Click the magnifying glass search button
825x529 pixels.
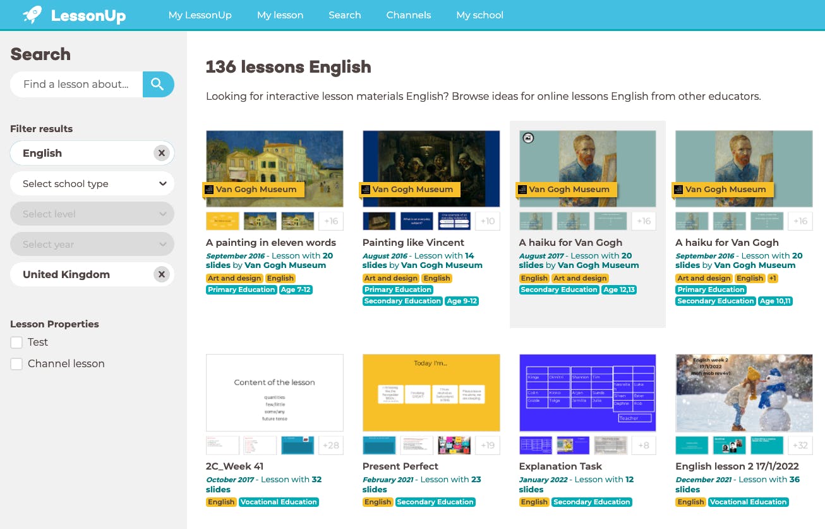[x=158, y=84]
